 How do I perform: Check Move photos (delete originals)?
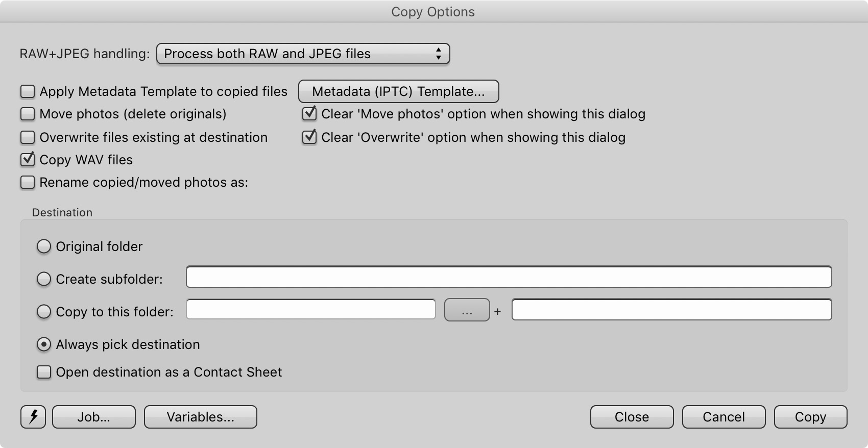[28, 114]
